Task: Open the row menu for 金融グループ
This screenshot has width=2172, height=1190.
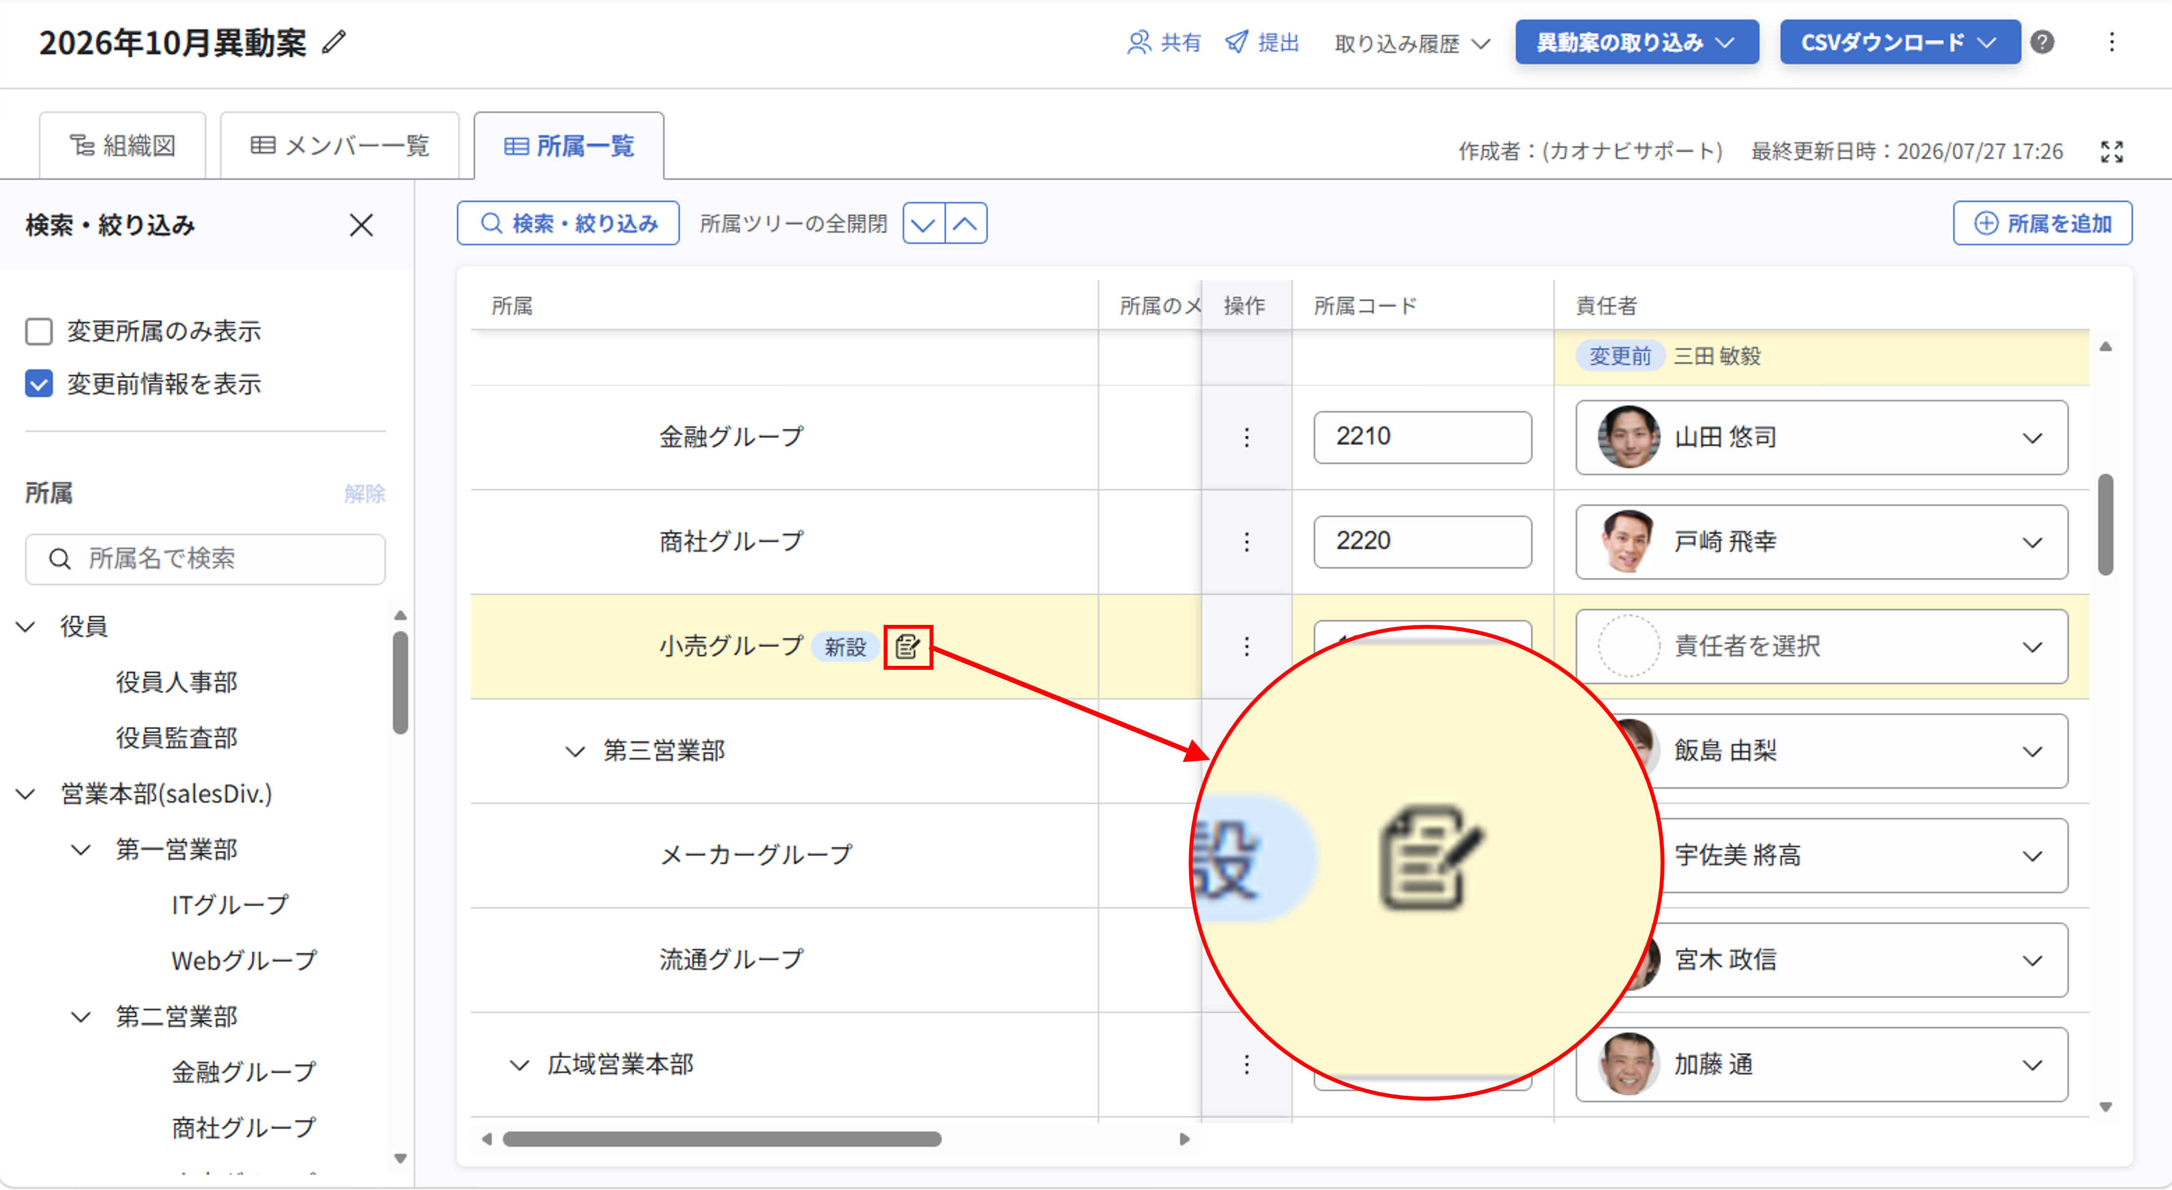Action: [x=1246, y=437]
